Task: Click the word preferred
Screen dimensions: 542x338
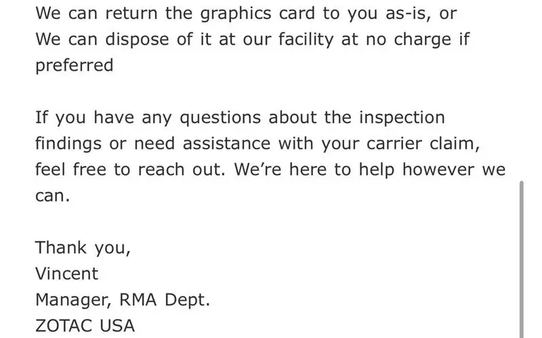Action: pyautogui.click(x=75, y=67)
